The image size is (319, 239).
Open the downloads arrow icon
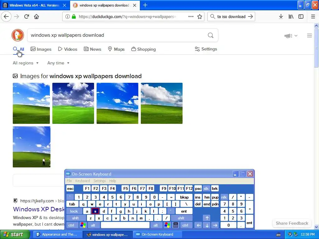[281, 17]
